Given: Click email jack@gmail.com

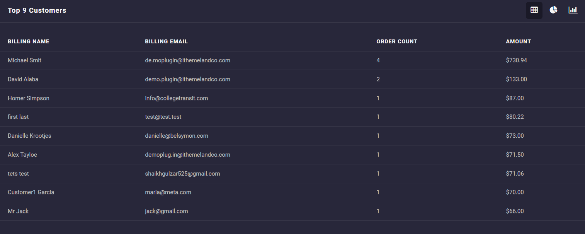Looking at the screenshot, I should [x=167, y=211].
